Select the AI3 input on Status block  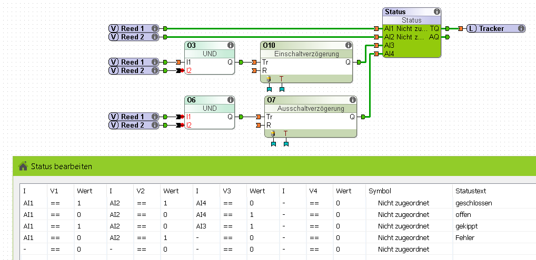tap(389, 45)
